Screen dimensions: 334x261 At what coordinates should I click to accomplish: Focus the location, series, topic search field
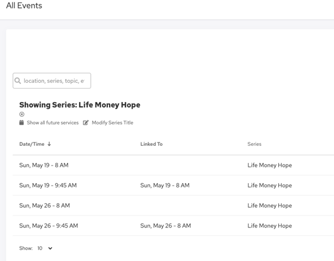pos(52,81)
